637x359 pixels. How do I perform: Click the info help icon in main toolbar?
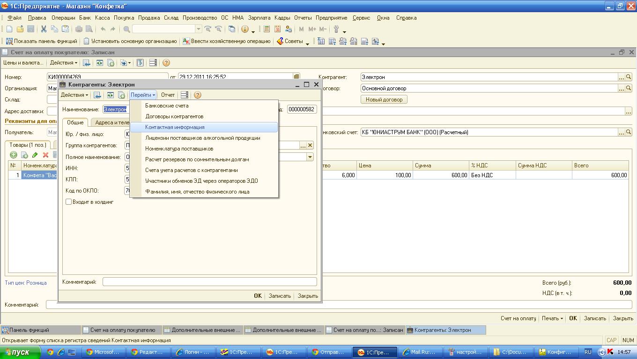(x=245, y=29)
